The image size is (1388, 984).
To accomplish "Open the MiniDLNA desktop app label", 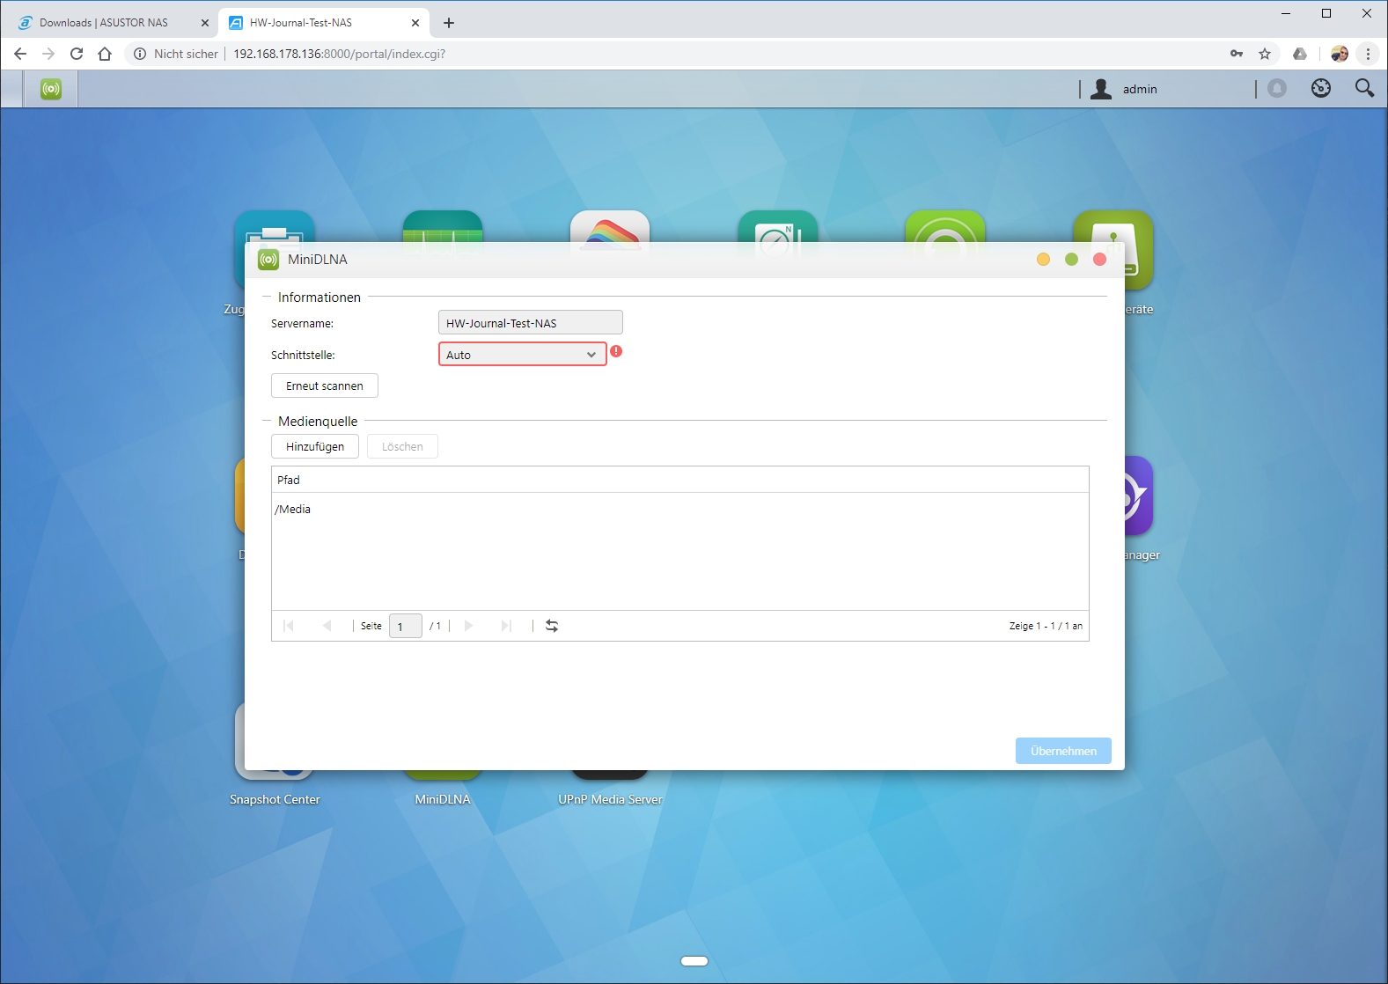I will [443, 799].
